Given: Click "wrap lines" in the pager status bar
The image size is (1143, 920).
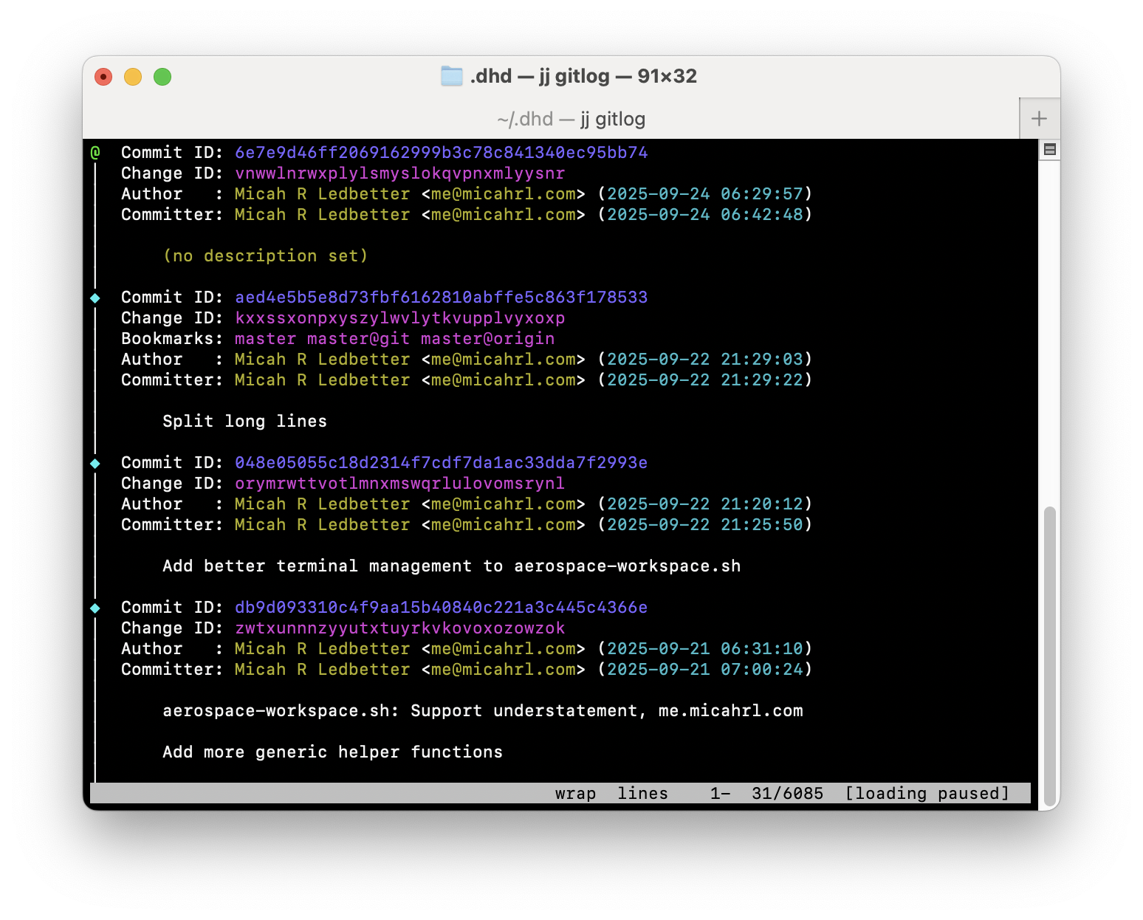Looking at the screenshot, I should coord(611,794).
